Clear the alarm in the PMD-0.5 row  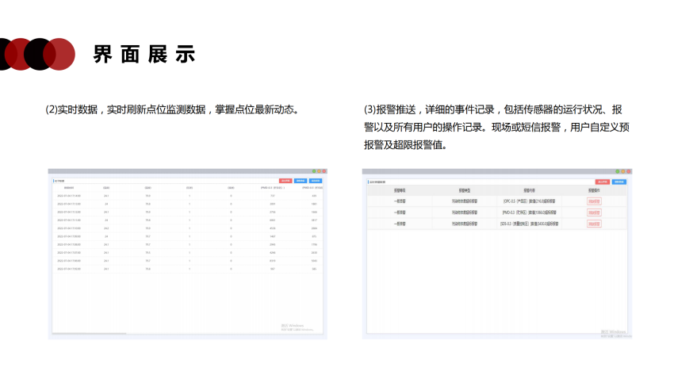[x=594, y=212]
